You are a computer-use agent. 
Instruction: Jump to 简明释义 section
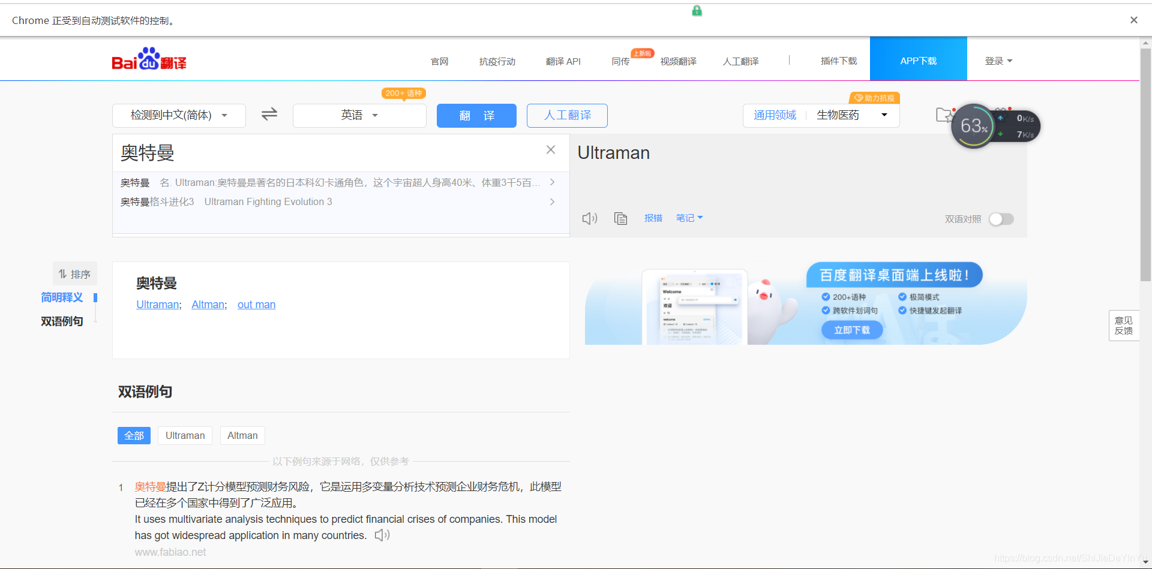[62, 297]
